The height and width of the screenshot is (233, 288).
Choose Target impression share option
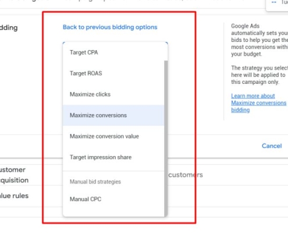[113, 157]
